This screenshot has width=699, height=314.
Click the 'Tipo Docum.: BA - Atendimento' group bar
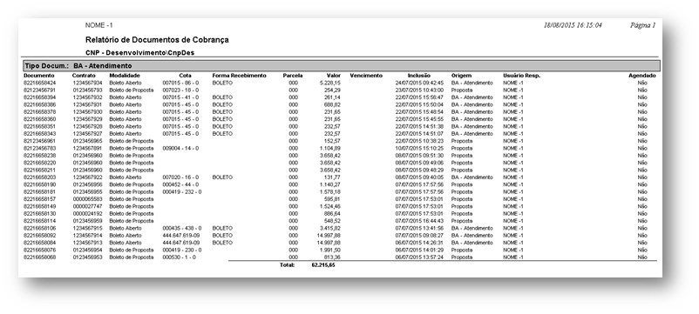pyautogui.click(x=341, y=66)
